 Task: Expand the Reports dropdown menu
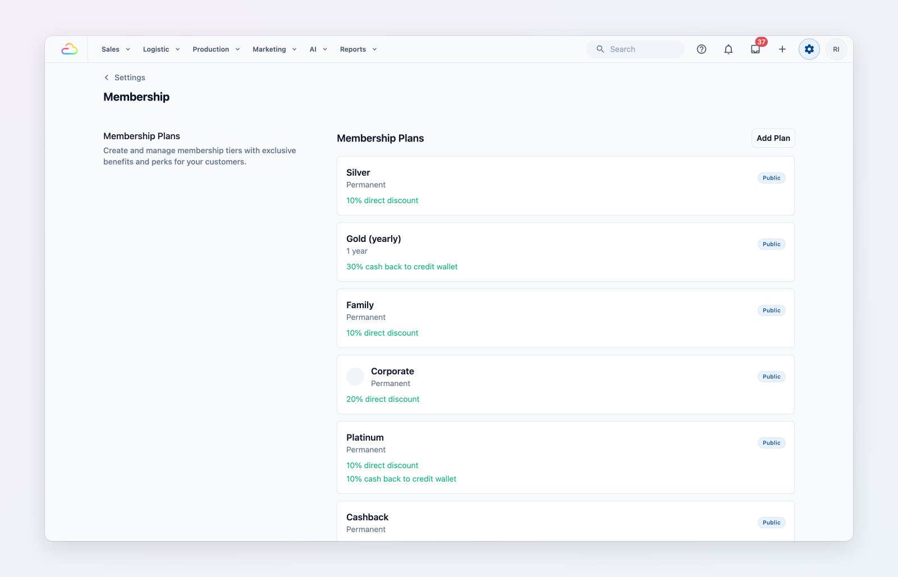click(358, 49)
